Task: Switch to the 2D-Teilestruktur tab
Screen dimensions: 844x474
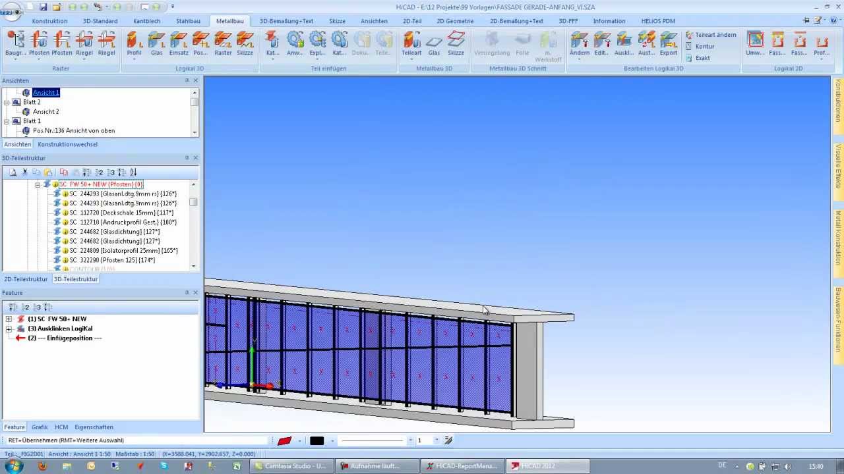Action: [26, 279]
